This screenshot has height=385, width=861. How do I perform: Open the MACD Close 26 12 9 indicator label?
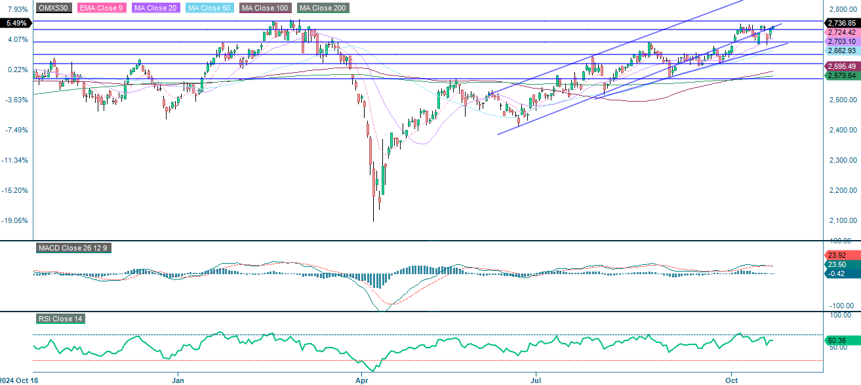[72, 248]
